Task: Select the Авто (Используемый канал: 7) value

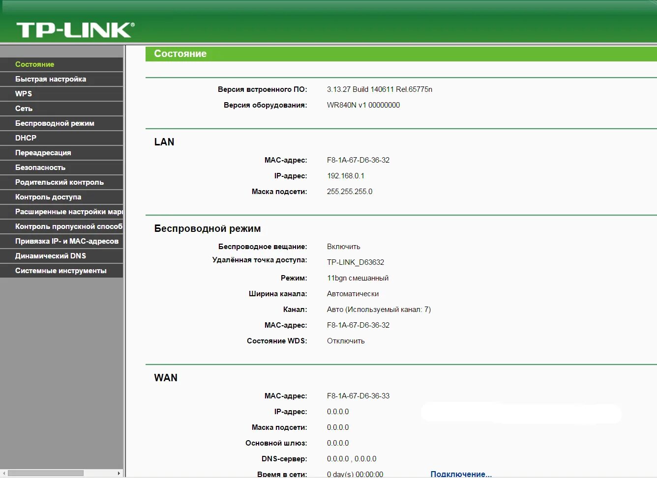Action: pyautogui.click(x=379, y=309)
